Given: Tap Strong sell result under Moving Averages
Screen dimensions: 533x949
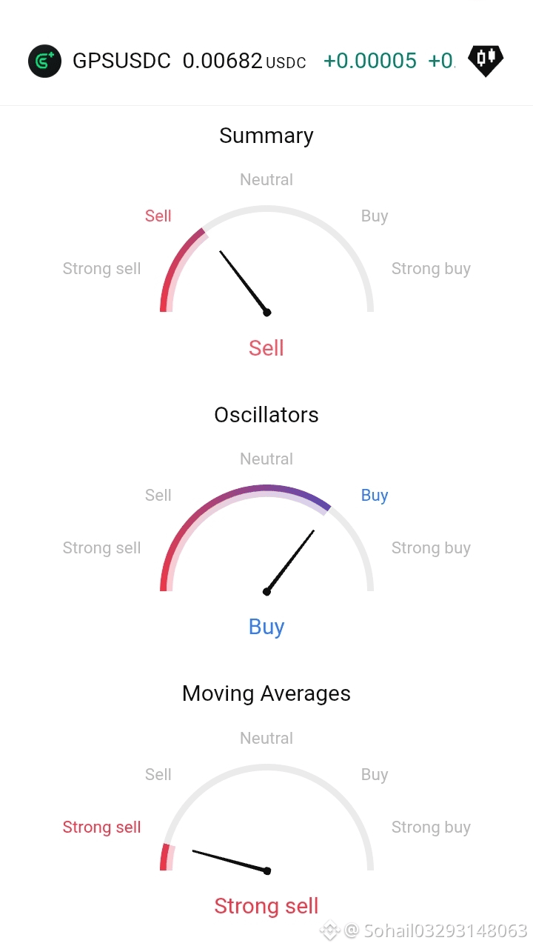Looking at the screenshot, I should tap(266, 906).
